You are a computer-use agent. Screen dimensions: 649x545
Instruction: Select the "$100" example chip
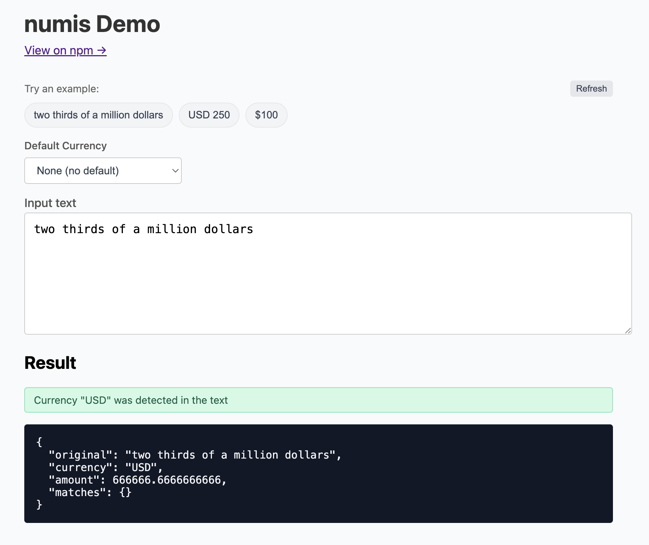[x=266, y=115]
